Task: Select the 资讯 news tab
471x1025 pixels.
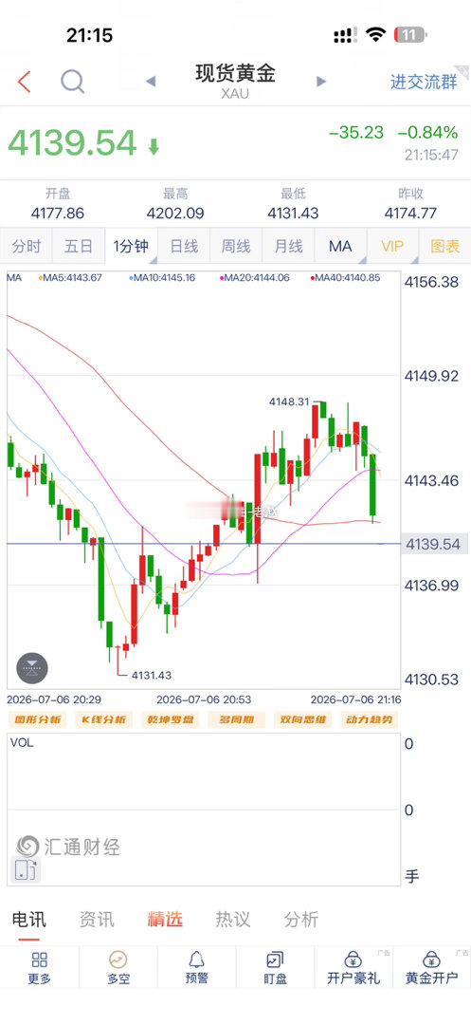Action: point(97,919)
